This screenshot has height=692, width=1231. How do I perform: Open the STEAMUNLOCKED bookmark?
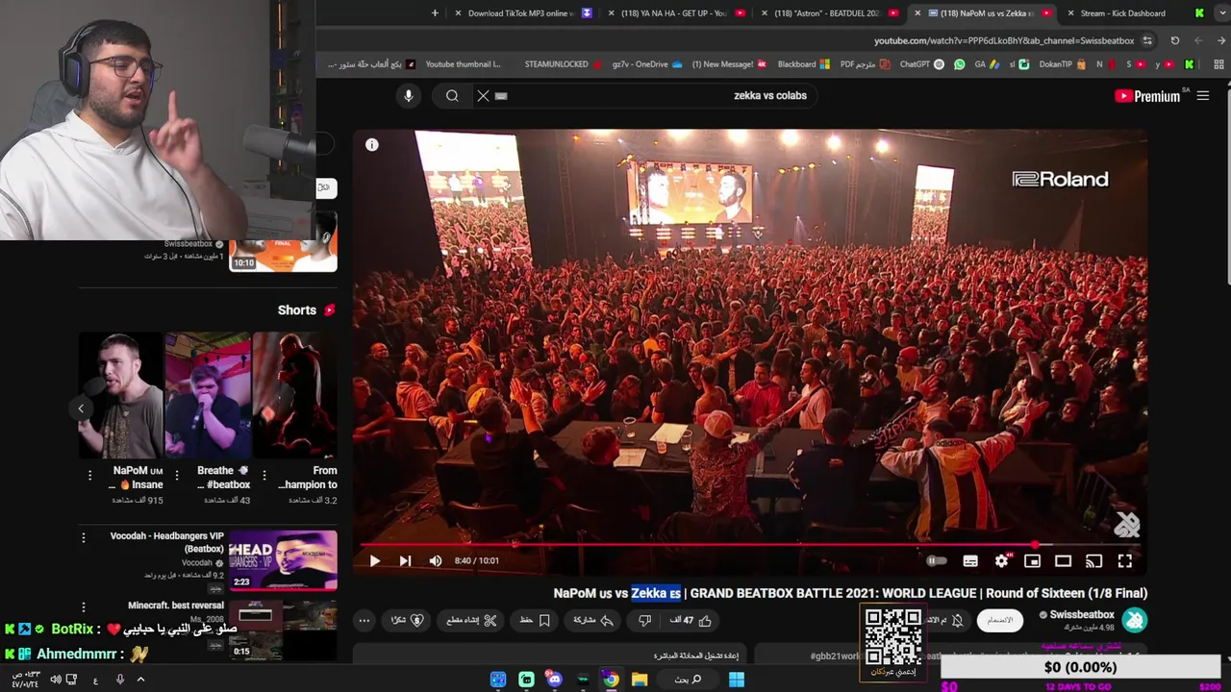[565, 64]
